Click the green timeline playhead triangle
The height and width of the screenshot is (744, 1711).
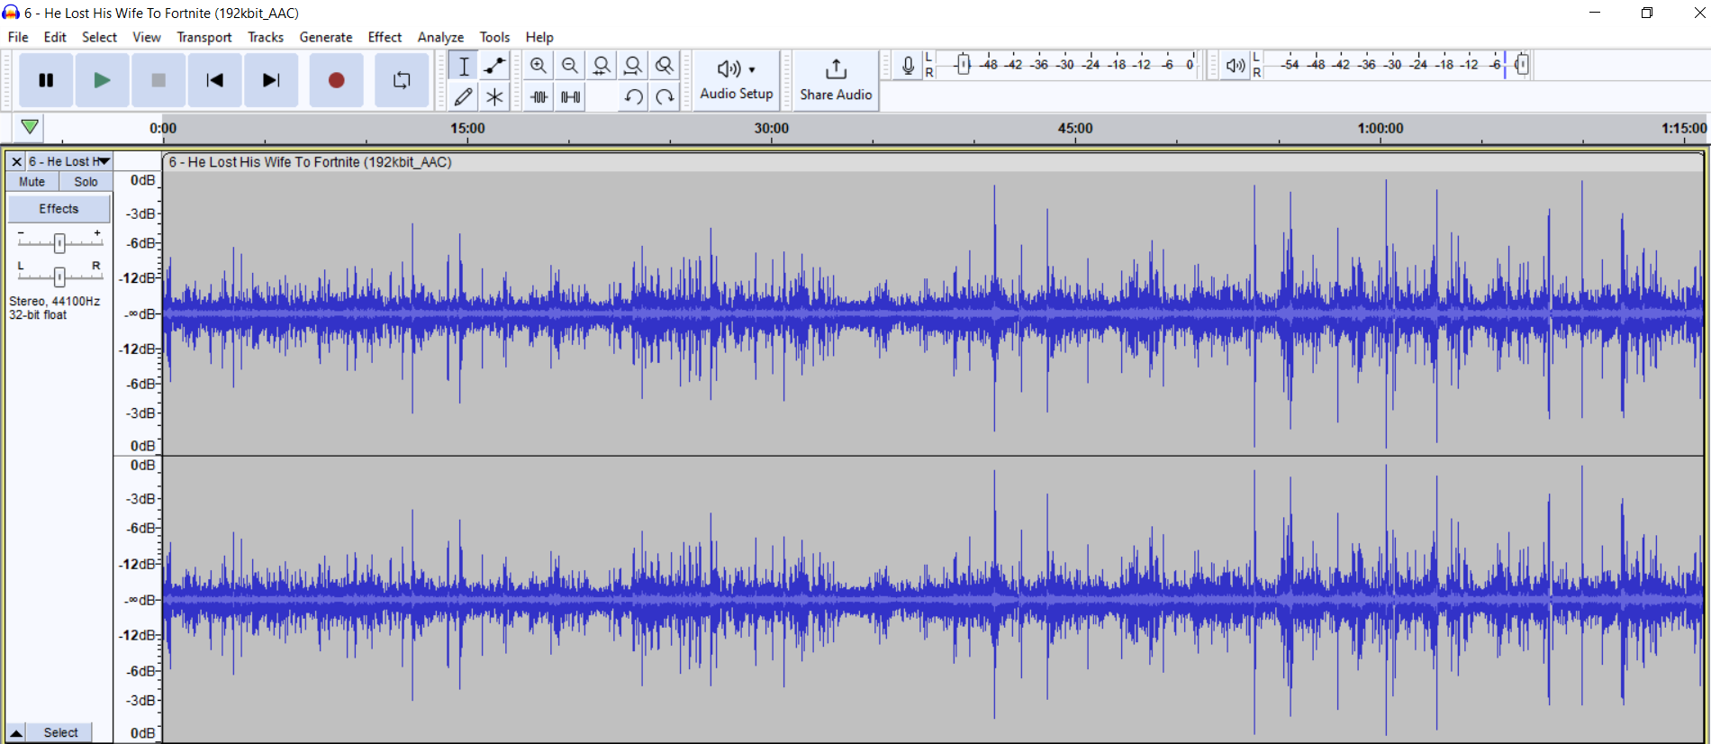tap(30, 127)
